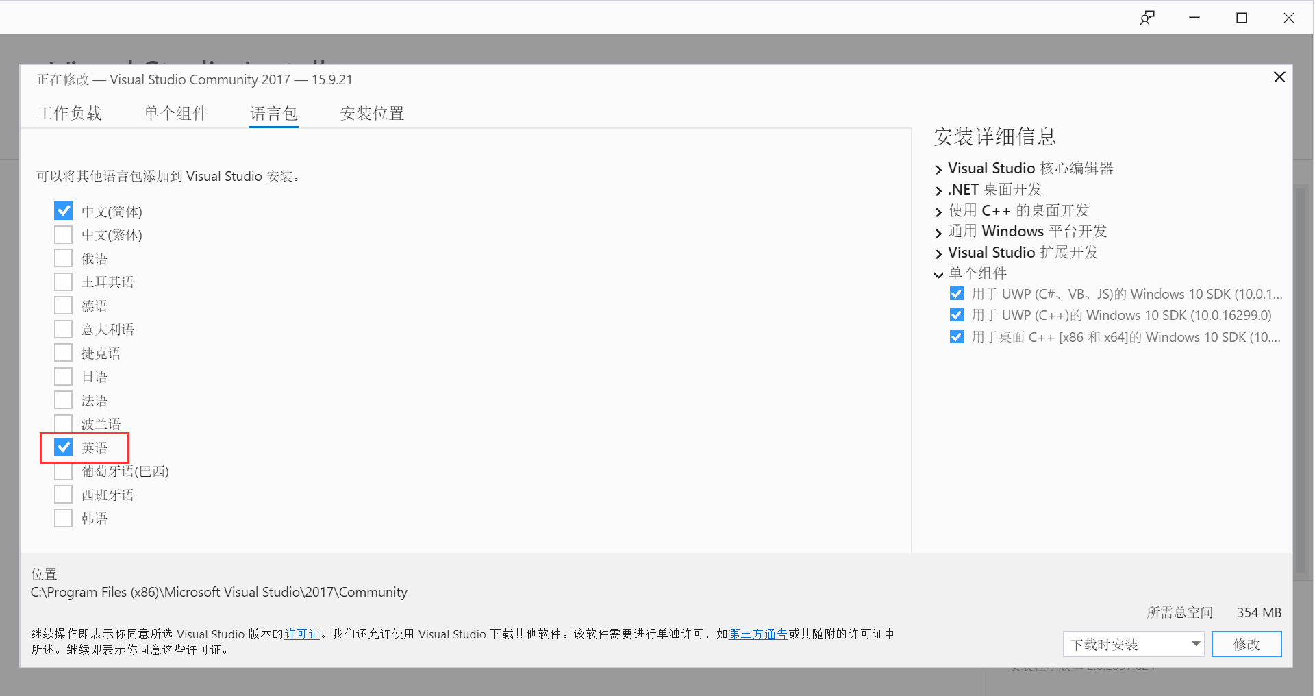Check the 葡萄牙语(巴西) language pack
This screenshot has width=1315, height=696.
(x=63, y=471)
